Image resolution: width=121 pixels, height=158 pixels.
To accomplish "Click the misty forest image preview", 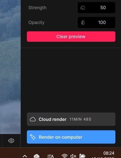I will pyautogui.click(x=10, y=67).
